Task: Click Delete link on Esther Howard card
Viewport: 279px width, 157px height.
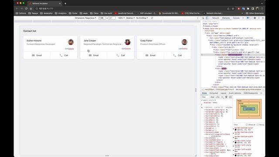Action: [x=71, y=48]
